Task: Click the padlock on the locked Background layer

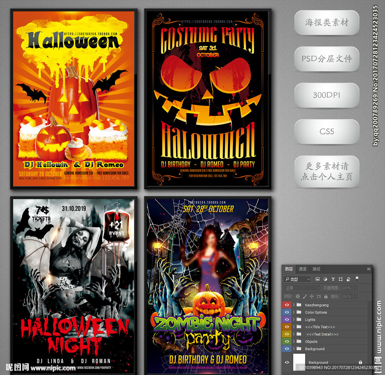Action: coord(360,362)
